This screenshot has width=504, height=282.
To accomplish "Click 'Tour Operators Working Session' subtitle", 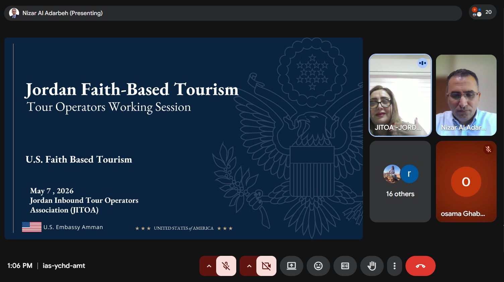I will point(109,107).
